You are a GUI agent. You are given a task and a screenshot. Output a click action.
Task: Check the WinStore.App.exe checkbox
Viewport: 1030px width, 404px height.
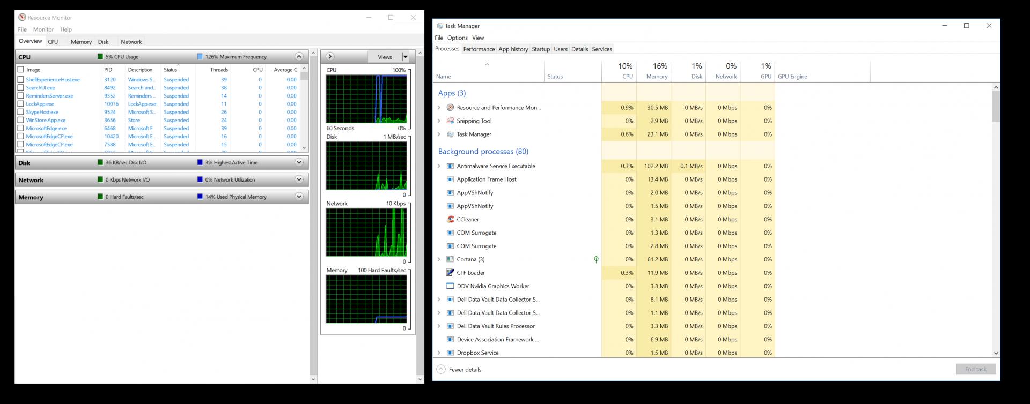click(x=21, y=120)
